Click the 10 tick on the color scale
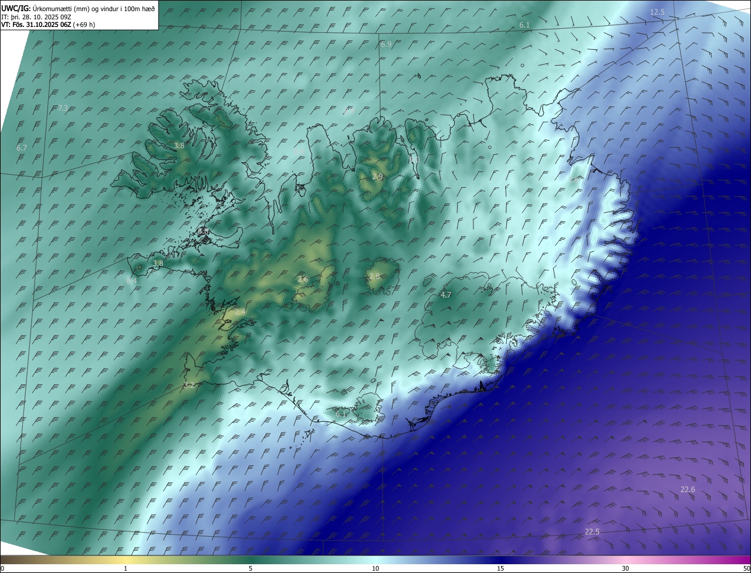The height and width of the screenshot is (573, 751). [375, 568]
